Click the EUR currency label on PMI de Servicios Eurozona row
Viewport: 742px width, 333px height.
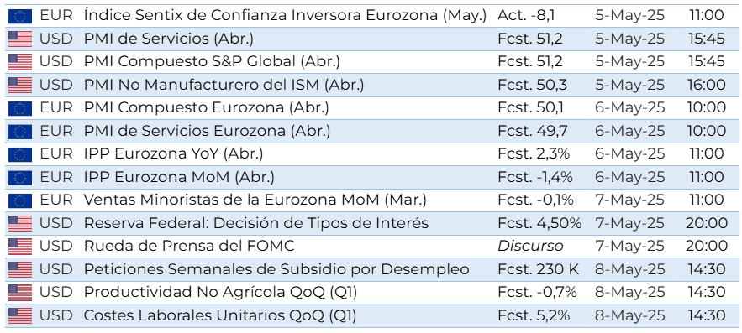tap(56, 131)
